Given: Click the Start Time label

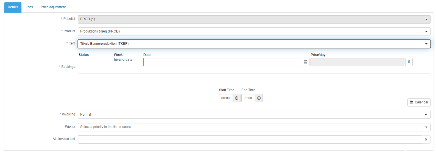Looking at the screenshot, I should point(227,90).
